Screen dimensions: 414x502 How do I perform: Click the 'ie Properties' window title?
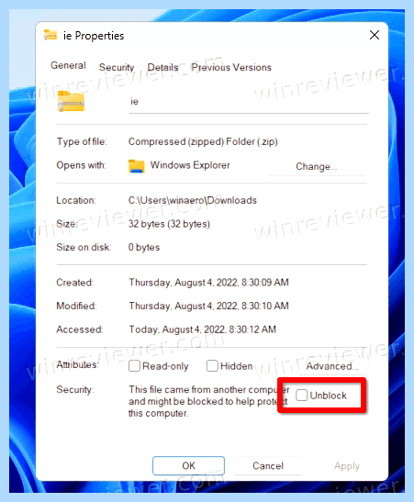tap(94, 36)
